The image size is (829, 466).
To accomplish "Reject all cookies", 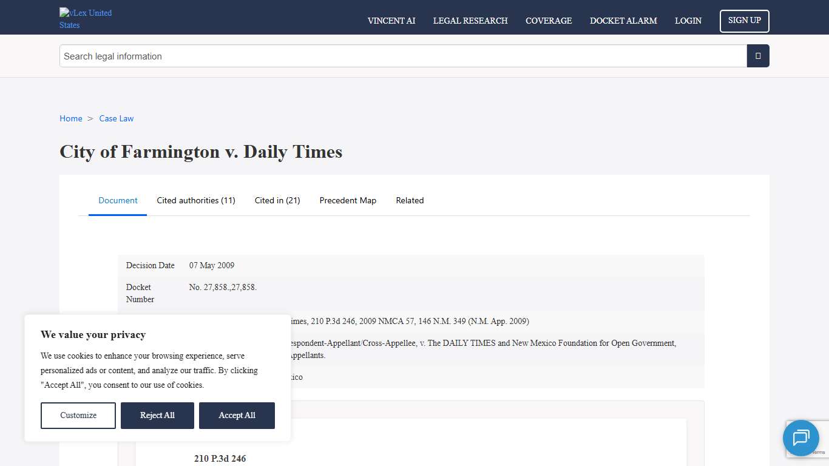I will tap(157, 415).
